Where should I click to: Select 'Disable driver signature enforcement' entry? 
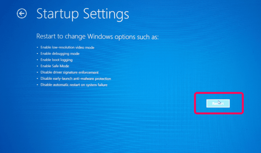(70, 73)
